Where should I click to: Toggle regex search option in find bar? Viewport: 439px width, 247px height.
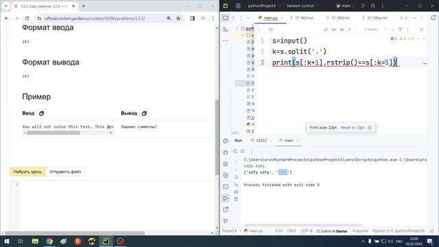point(349,29)
